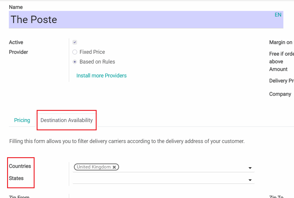This screenshot has width=294, height=198.
Task: Switch to the Pricing tab
Action: [22, 120]
